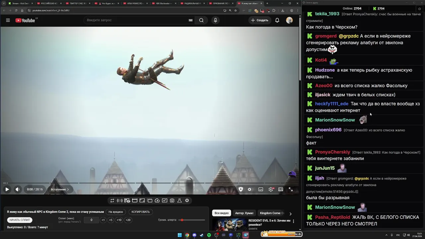Reload the page in browser
425x239 pixels.
tap(16, 10)
